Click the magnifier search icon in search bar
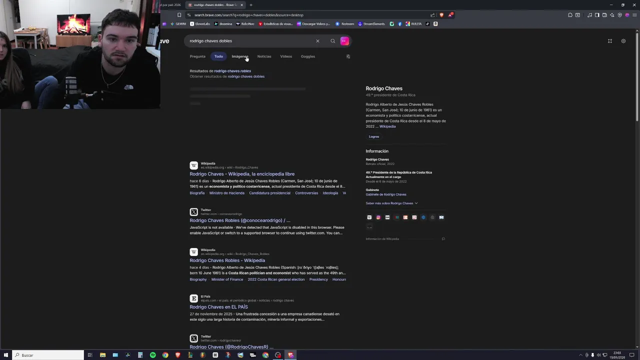The image size is (640, 360). (333, 41)
